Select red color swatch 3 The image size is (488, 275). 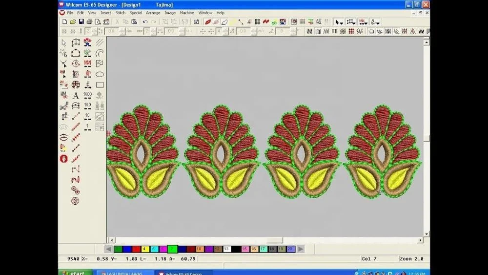pyautogui.click(x=136, y=249)
